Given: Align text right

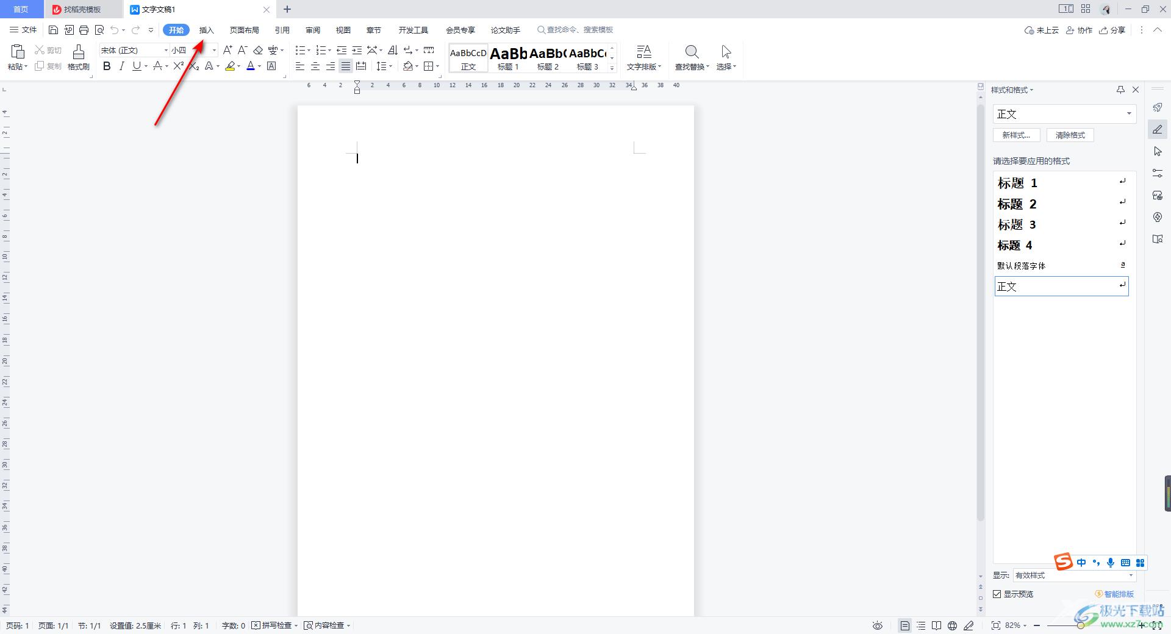Looking at the screenshot, I should 331,66.
